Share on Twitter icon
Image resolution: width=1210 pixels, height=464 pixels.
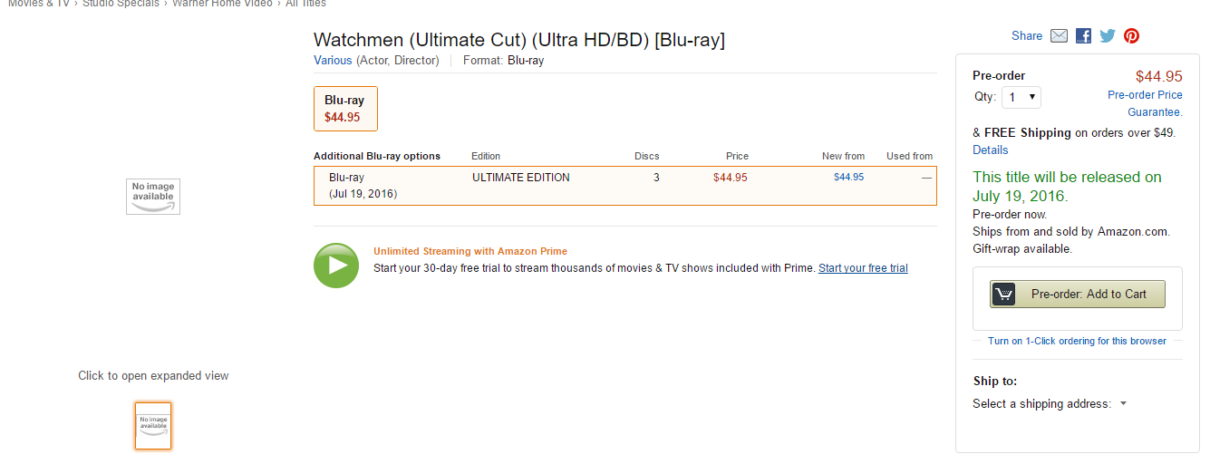point(1108,36)
